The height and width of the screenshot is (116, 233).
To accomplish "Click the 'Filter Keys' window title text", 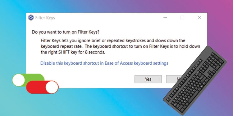I will [x=45, y=18].
